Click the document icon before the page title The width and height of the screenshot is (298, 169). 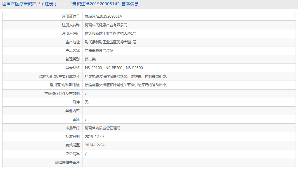coord(4,4)
